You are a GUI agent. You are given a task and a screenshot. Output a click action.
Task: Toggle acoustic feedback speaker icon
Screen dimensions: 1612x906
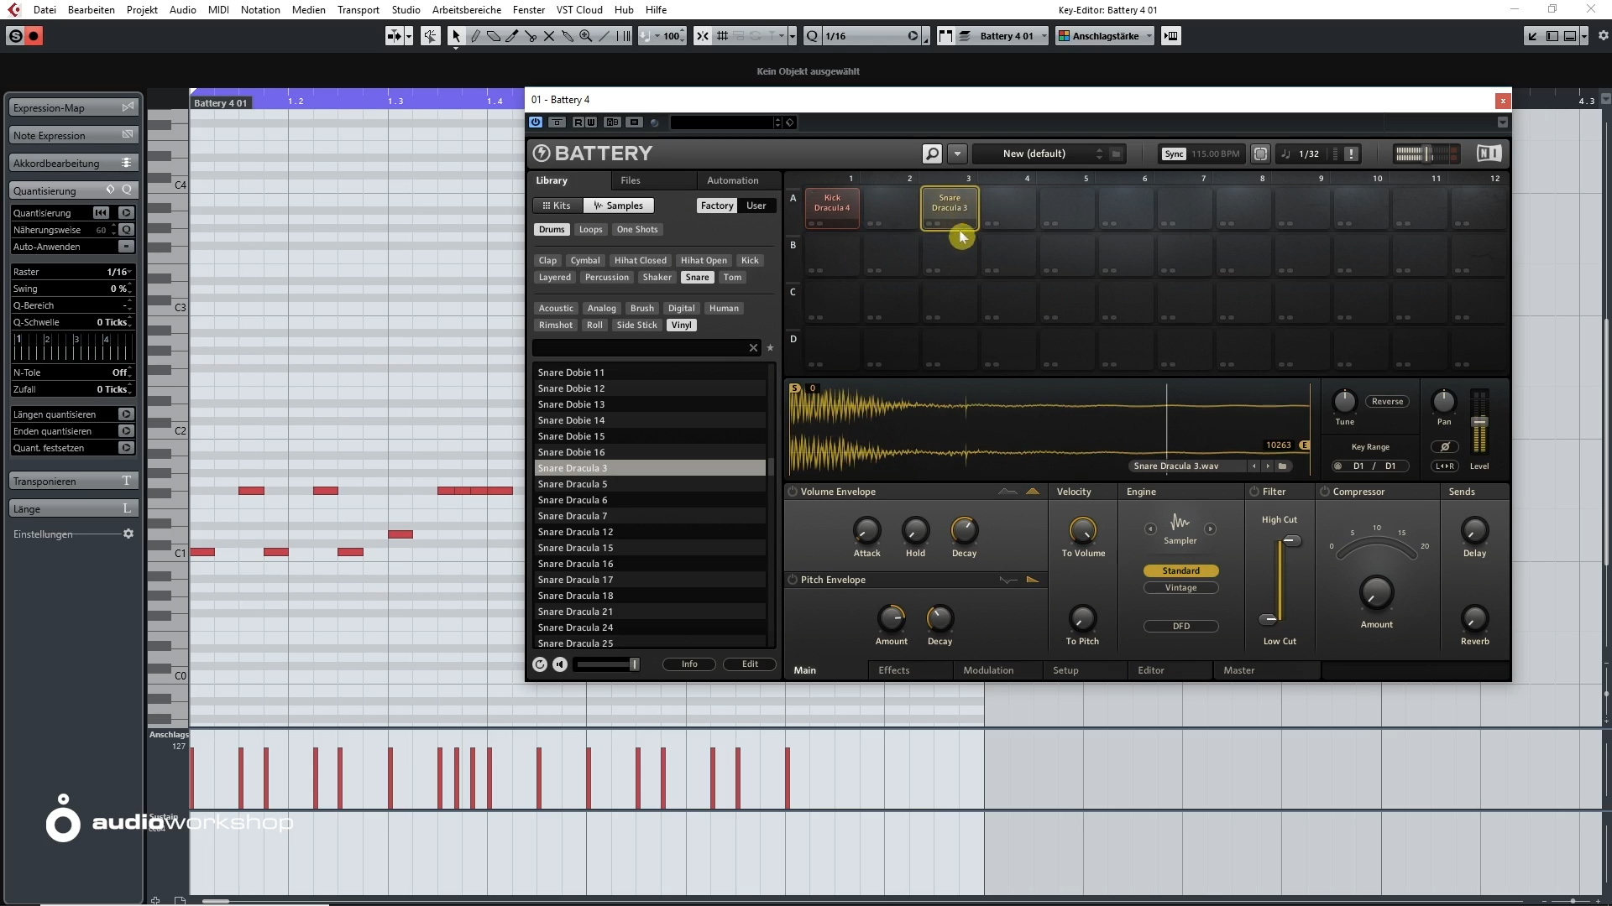point(430,36)
